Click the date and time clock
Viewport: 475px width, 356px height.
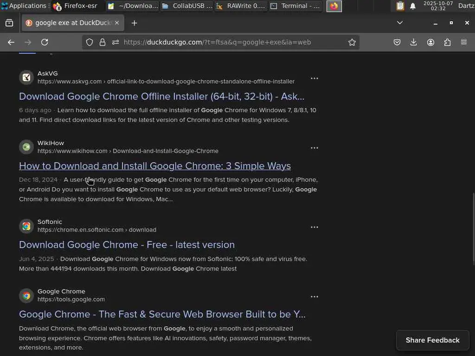pyautogui.click(x=438, y=6)
